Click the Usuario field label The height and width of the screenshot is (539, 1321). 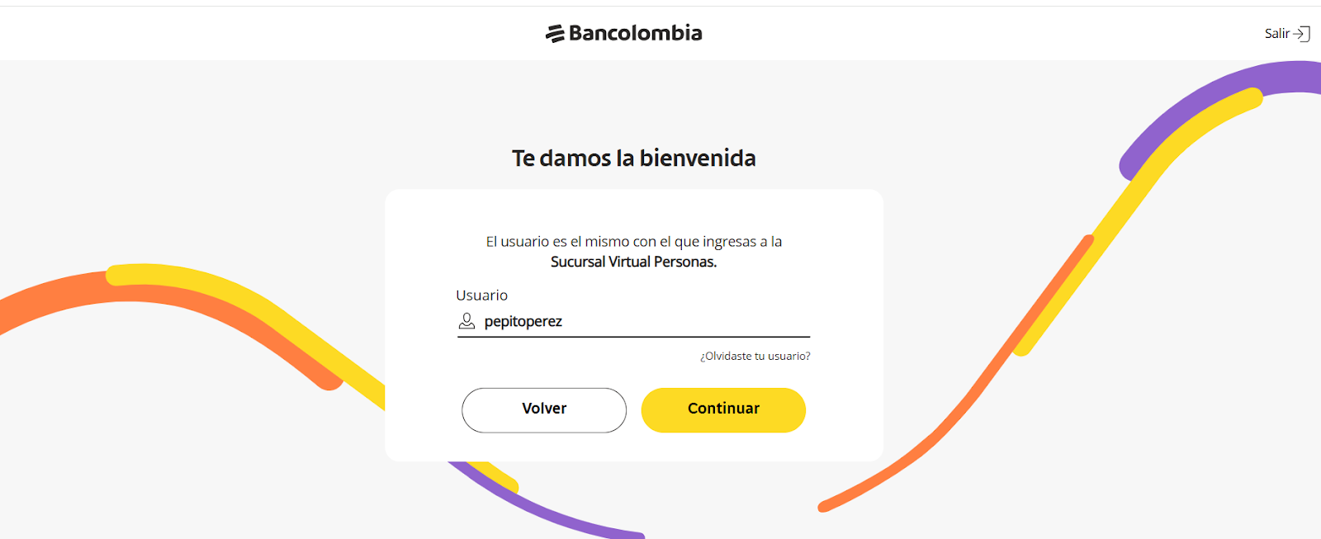tap(481, 295)
